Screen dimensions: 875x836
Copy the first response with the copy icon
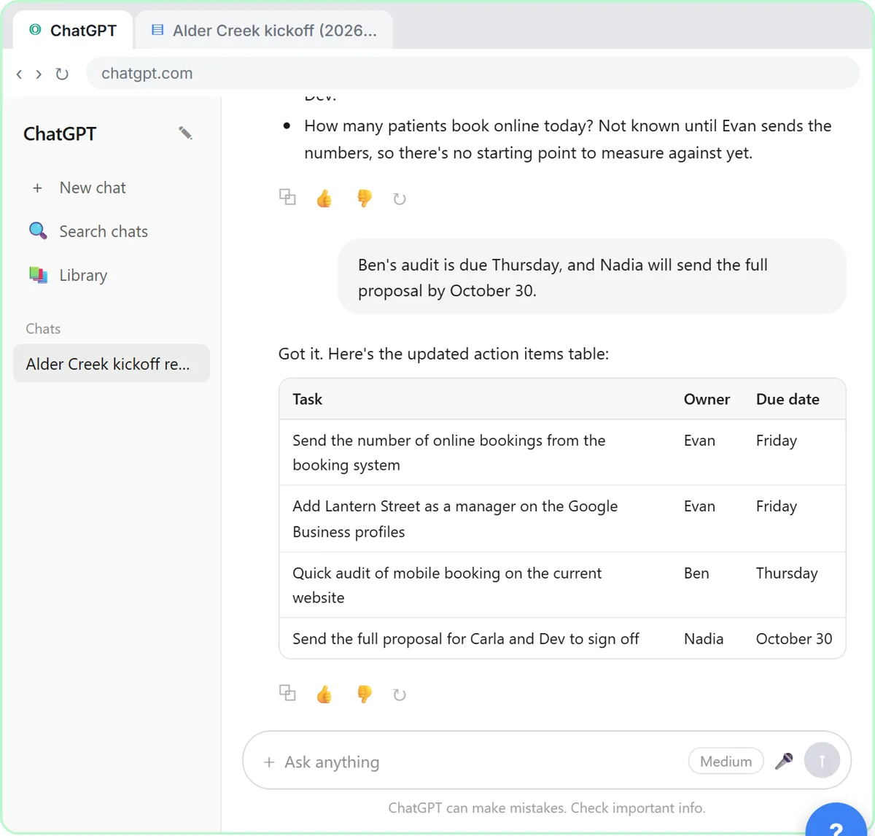[287, 197]
